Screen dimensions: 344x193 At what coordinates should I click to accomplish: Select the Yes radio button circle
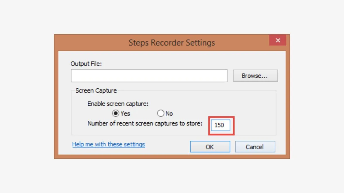[116, 114]
